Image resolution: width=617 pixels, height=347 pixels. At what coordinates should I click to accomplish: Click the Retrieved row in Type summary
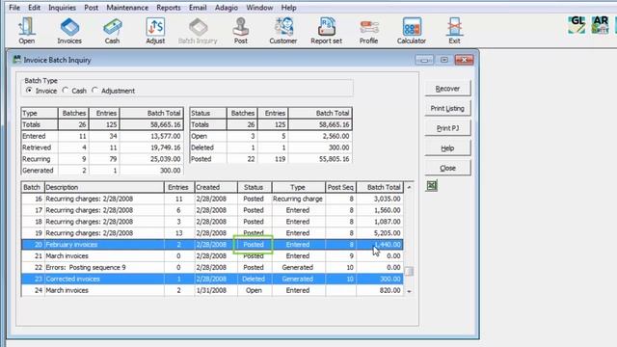click(x=102, y=147)
